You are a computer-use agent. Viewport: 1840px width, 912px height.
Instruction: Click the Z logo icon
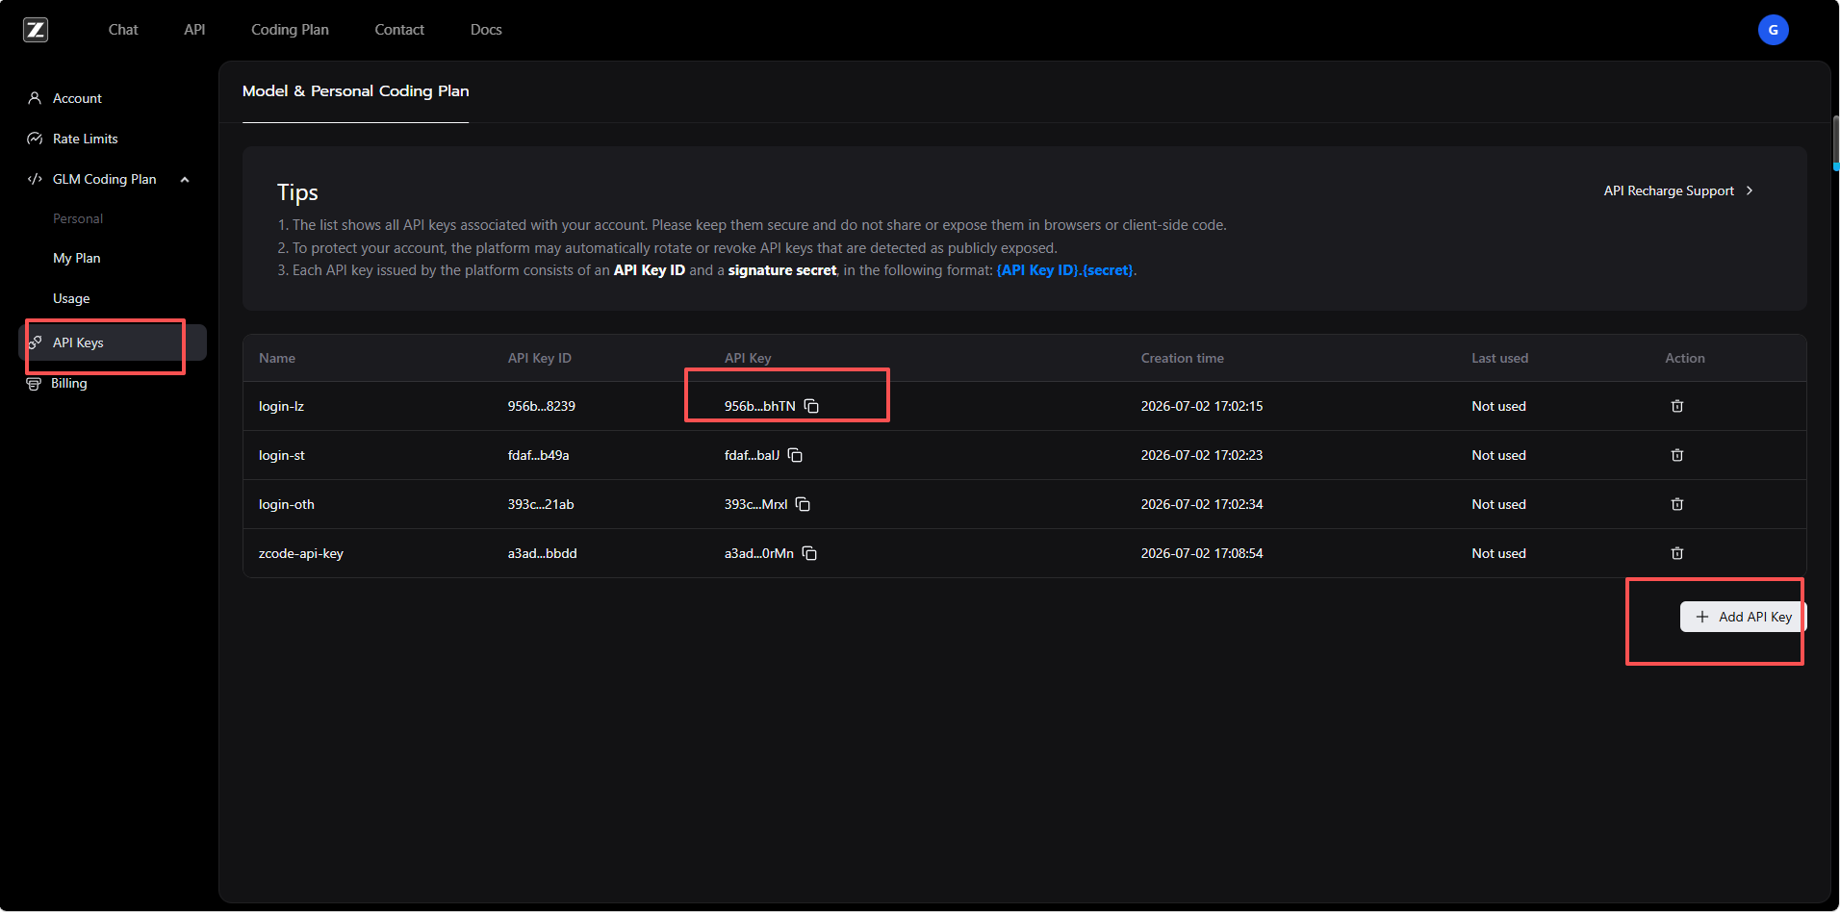(36, 30)
